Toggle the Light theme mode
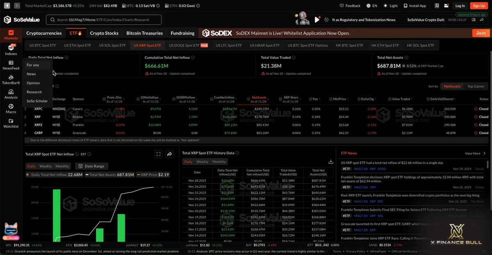This screenshot has width=492, height=255. (x=390, y=6)
